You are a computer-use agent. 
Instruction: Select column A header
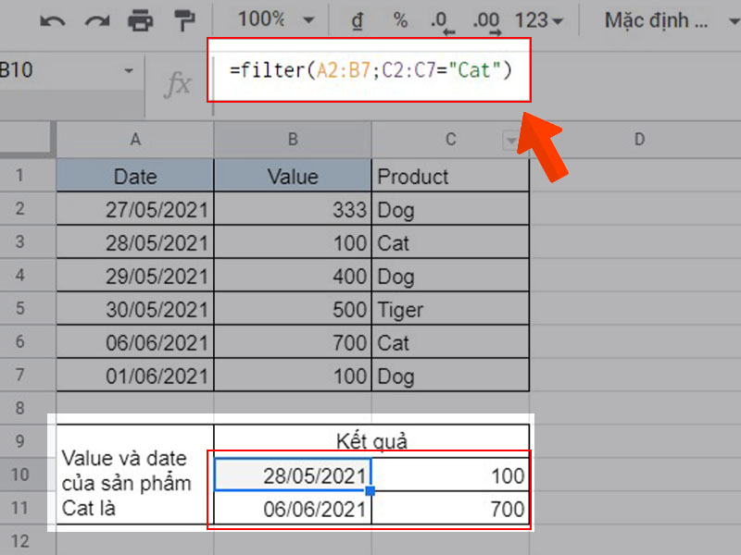click(135, 140)
